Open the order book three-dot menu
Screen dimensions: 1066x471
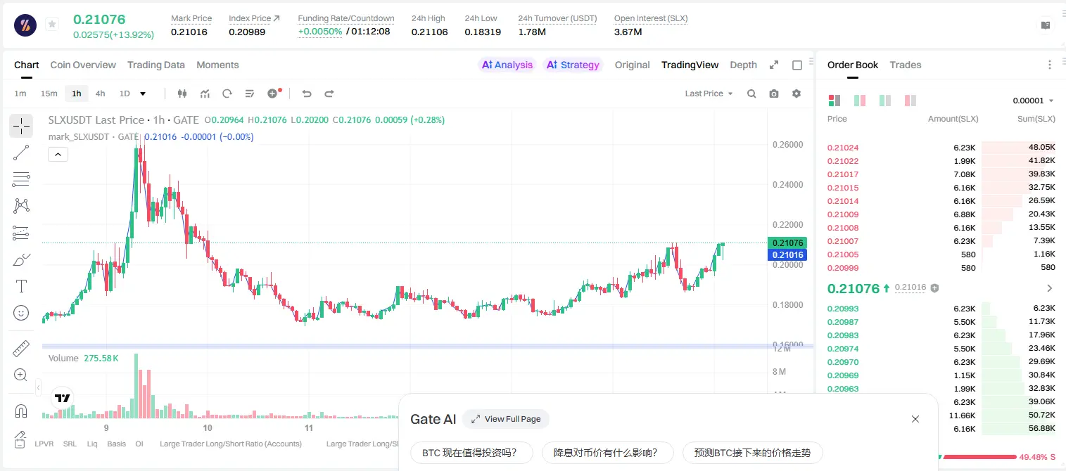[1050, 65]
